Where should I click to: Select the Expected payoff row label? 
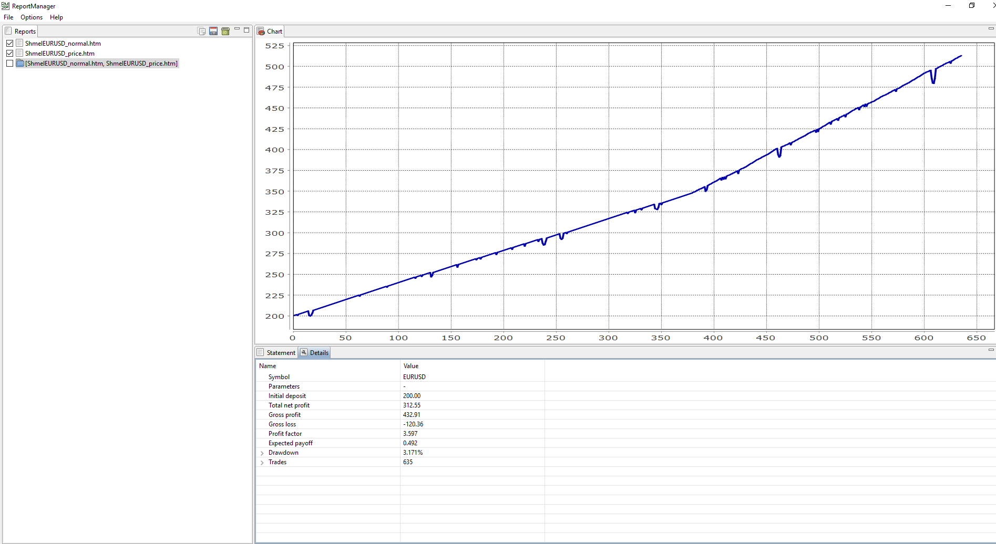point(290,443)
